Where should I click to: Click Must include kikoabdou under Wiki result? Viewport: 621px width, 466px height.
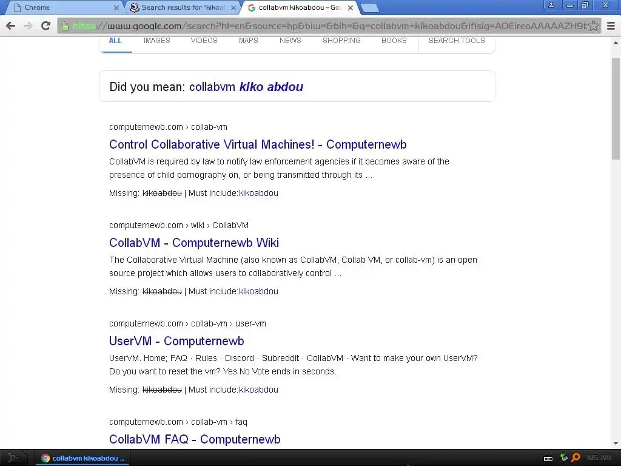[258, 291]
